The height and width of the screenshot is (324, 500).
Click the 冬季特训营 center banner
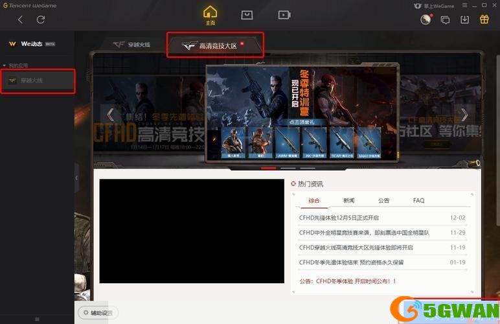tap(302, 112)
